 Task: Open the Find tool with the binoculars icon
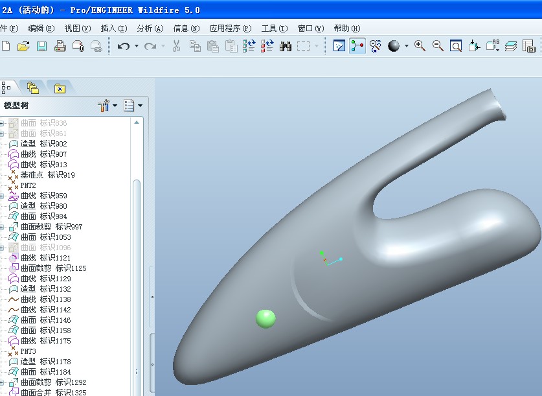point(286,46)
